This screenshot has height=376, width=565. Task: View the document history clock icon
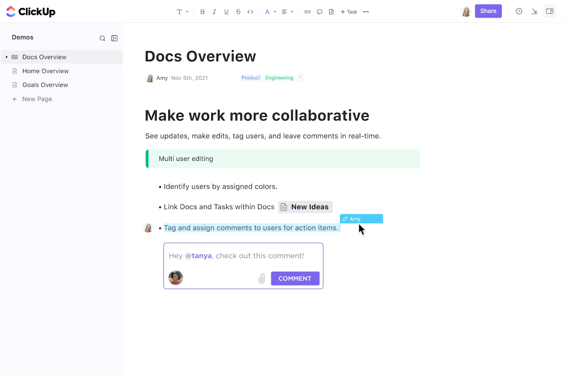(x=519, y=11)
